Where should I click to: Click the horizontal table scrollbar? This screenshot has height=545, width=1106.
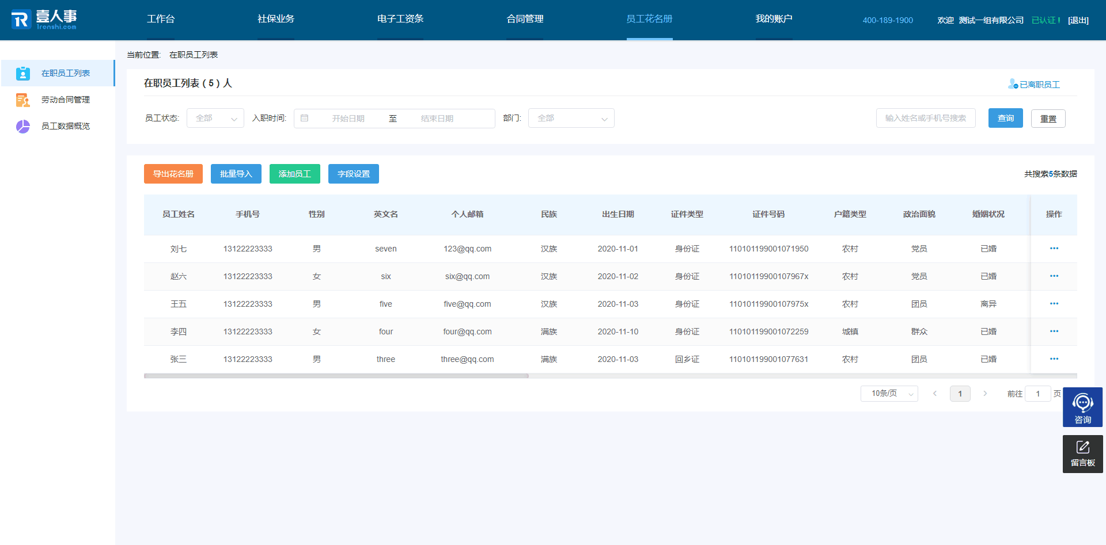[336, 376]
